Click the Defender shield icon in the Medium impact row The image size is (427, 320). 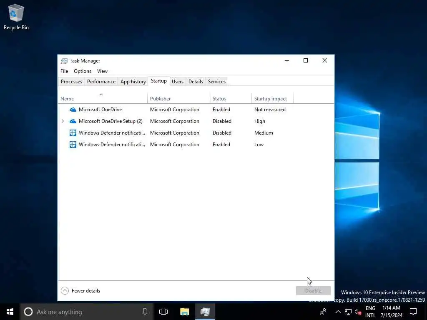(x=73, y=133)
